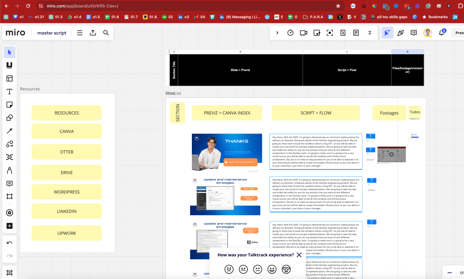464x279 pixels.
Task: Redo the last action
Action: click(10, 255)
